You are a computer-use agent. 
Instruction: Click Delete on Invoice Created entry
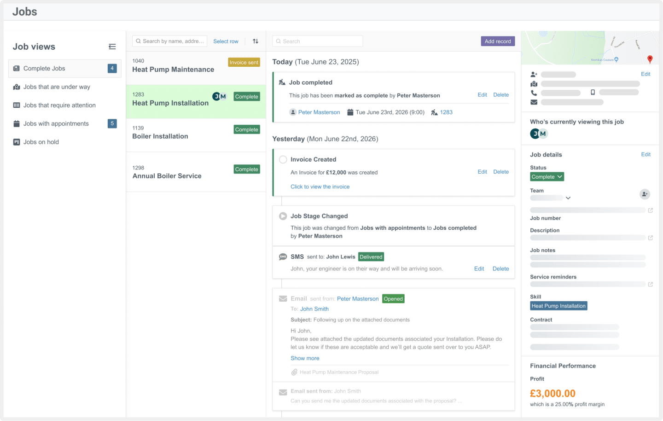click(x=501, y=172)
